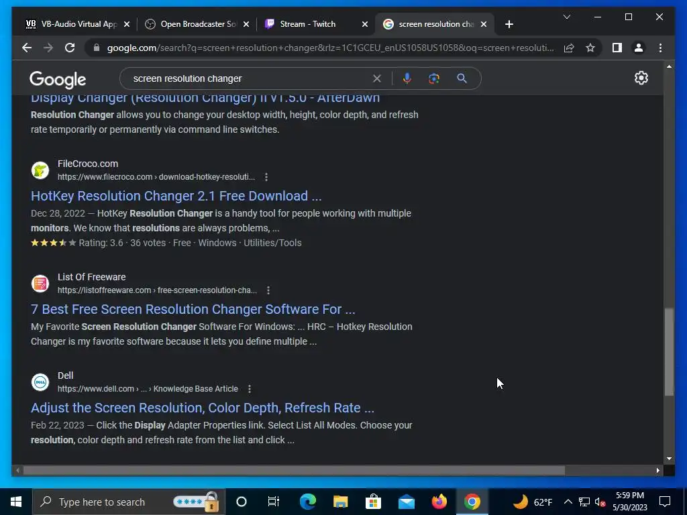Search by image with Google Lens
The width and height of the screenshot is (687, 515).
[434, 78]
